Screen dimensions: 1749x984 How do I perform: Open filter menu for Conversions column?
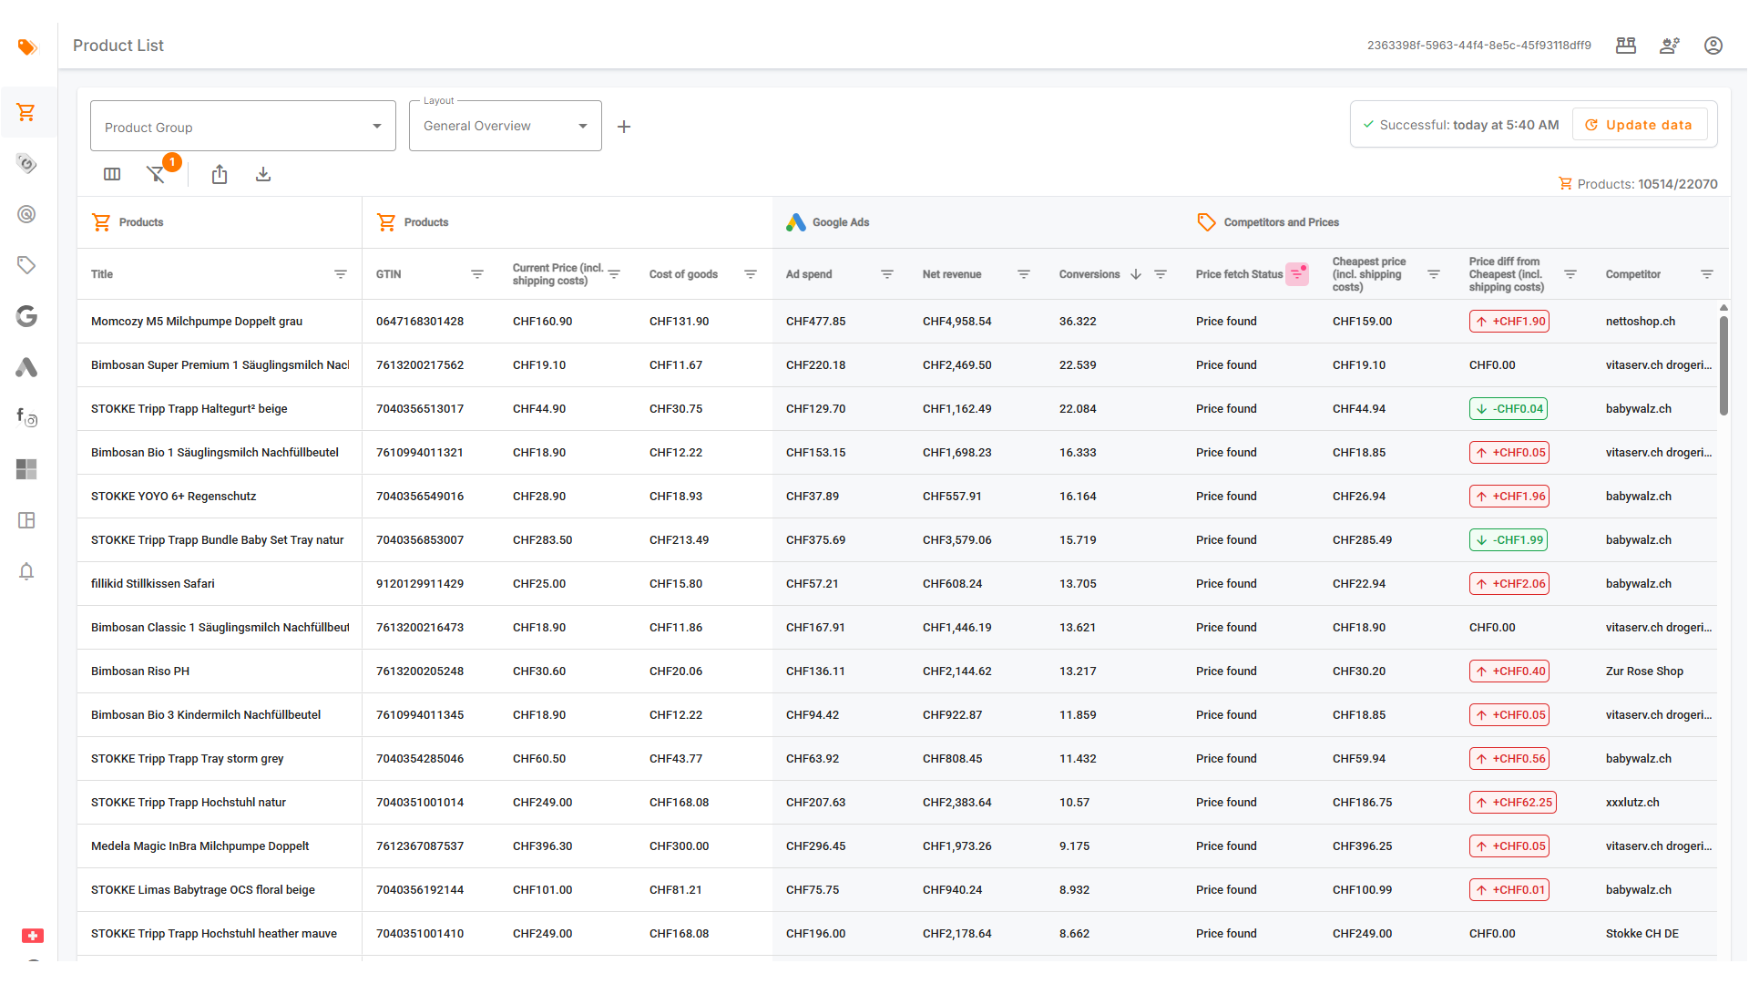[1161, 274]
